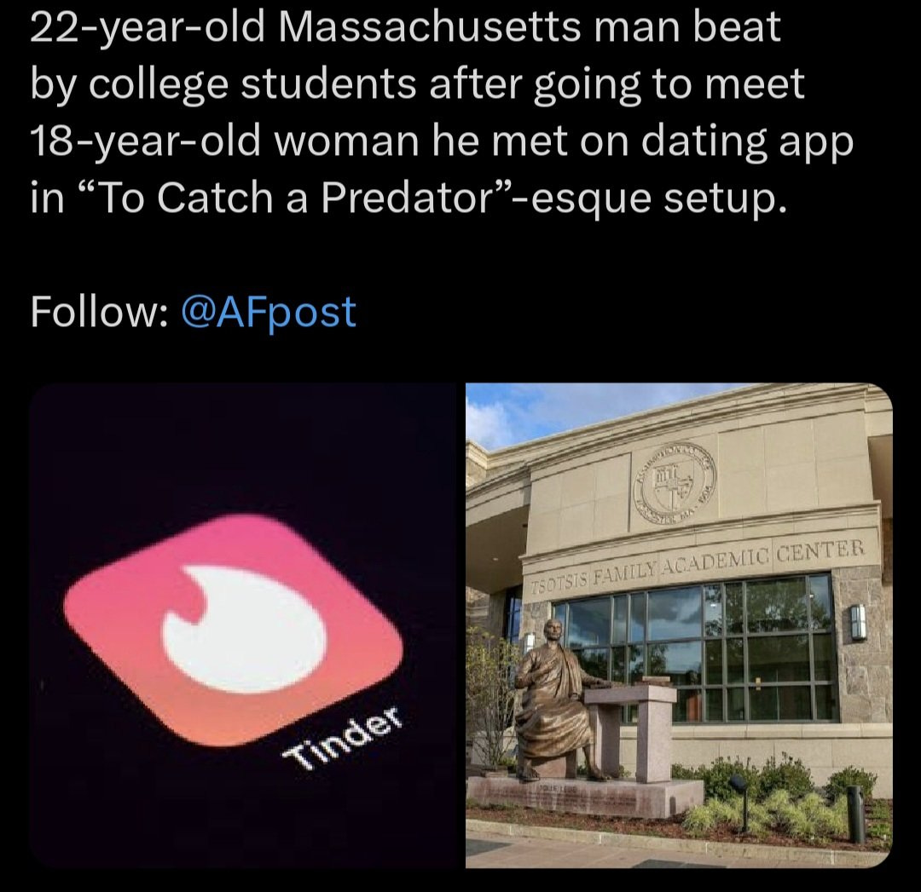
Task: Open the @AFpost profile link
Action: [x=269, y=312]
